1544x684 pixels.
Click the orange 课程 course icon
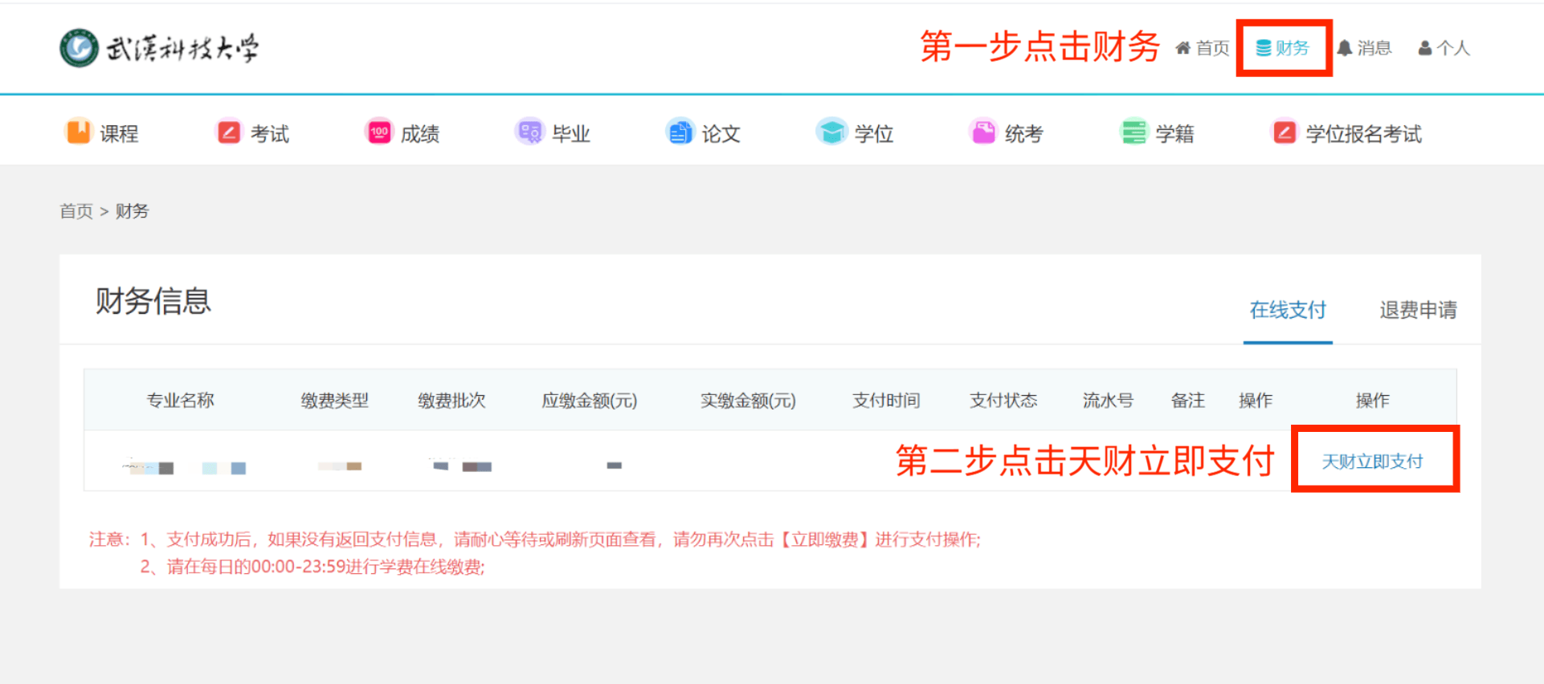(x=79, y=132)
